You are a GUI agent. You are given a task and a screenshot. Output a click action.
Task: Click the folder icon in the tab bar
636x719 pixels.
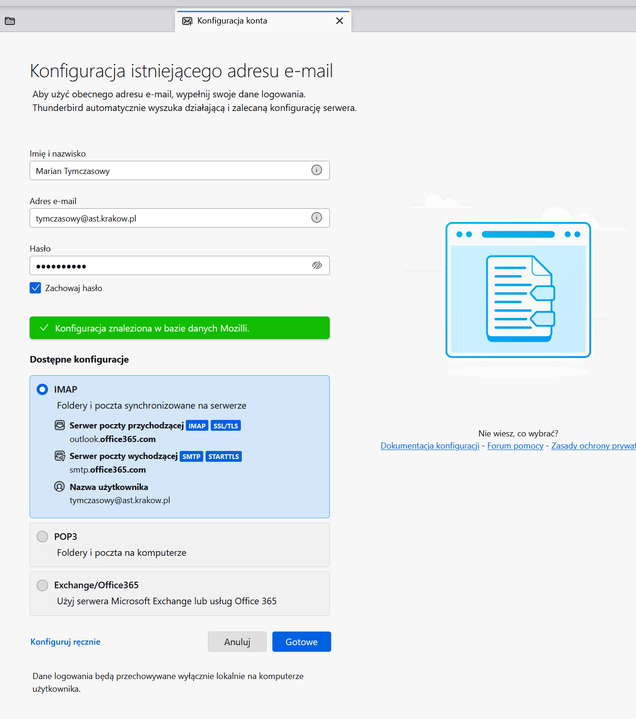[x=10, y=21]
